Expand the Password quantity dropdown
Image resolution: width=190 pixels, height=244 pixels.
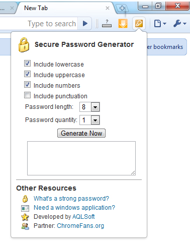pyautogui.click(x=89, y=120)
